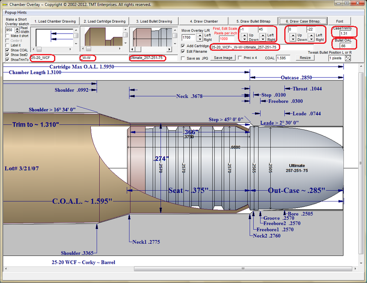Click the Save Image button

pos(223,58)
